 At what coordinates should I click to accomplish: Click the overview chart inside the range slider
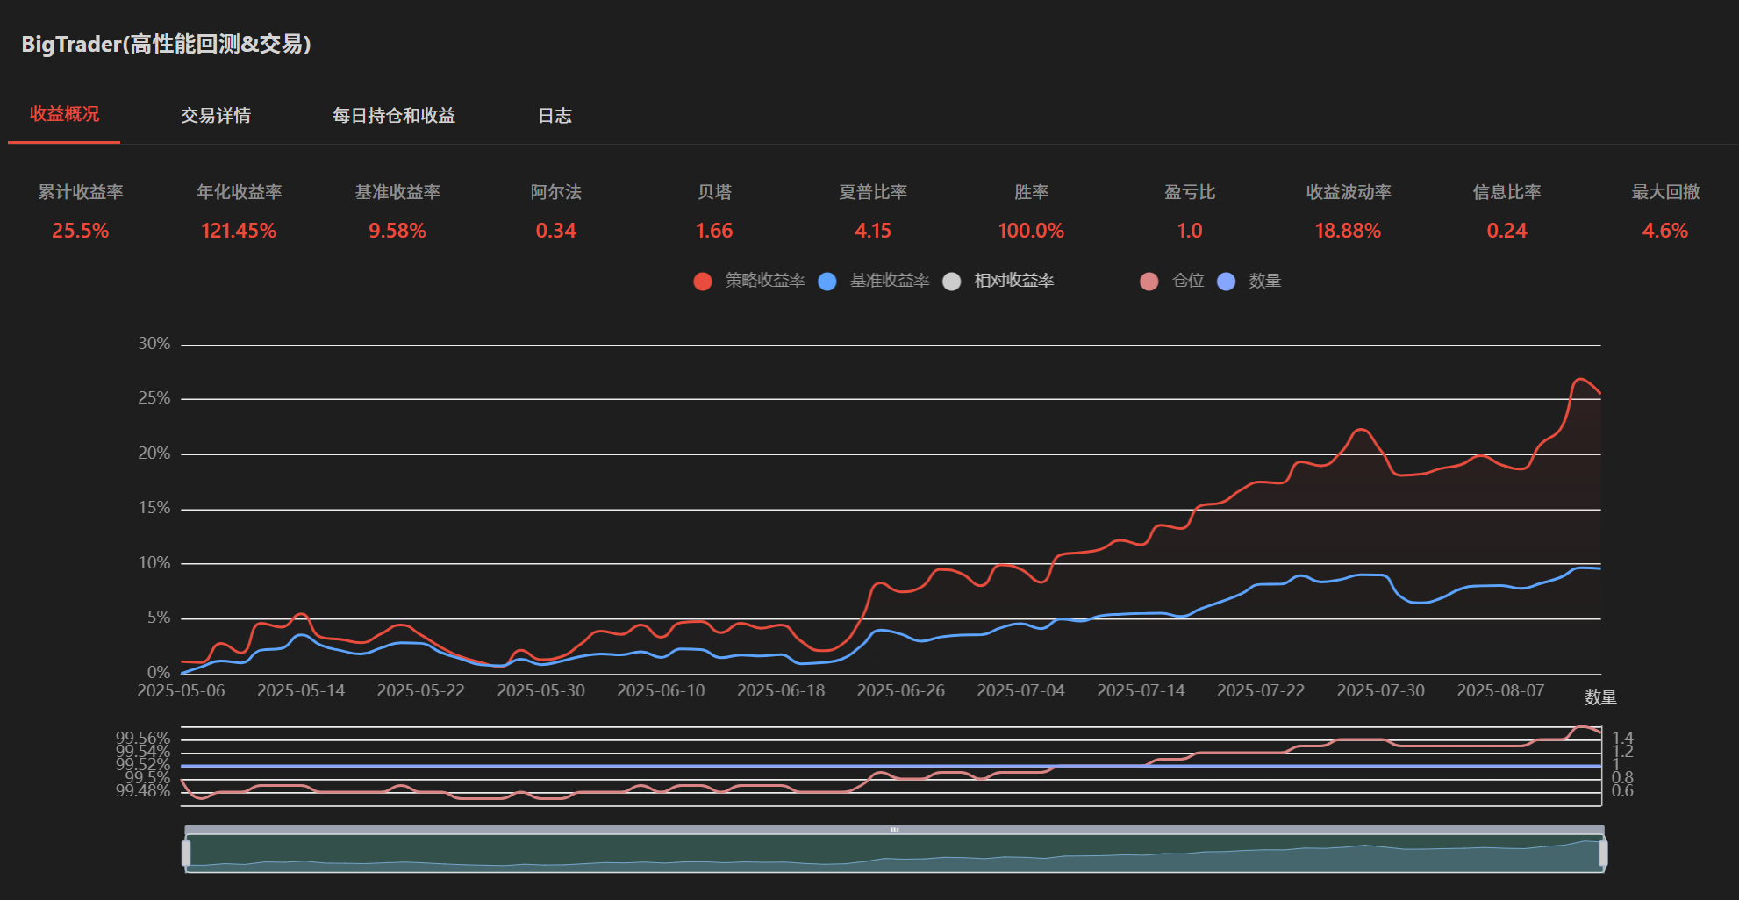[x=894, y=855]
